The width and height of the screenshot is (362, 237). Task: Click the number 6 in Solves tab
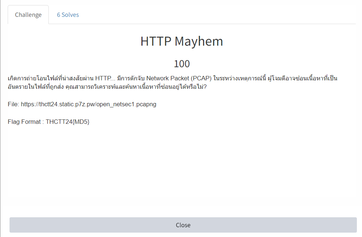pyautogui.click(x=59, y=15)
